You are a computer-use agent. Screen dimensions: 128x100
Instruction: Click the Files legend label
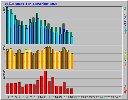pos(125,20)
